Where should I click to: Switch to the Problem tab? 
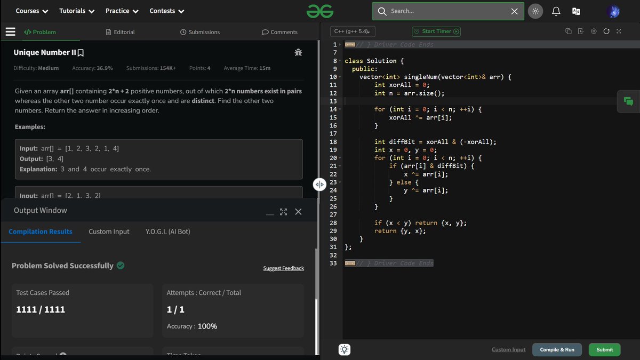[x=40, y=32]
